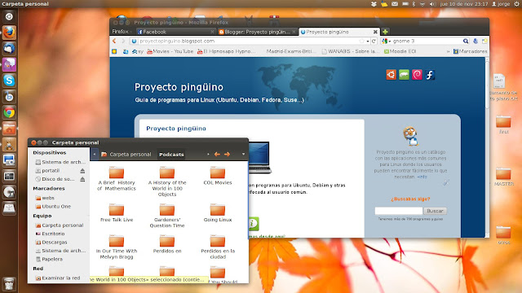Open the URL bar history dropdown
This screenshot has height=293, width=522.
368,42
